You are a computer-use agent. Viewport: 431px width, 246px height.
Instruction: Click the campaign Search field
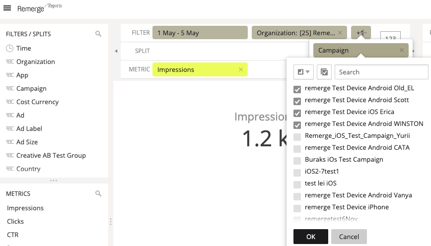click(x=381, y=72)
